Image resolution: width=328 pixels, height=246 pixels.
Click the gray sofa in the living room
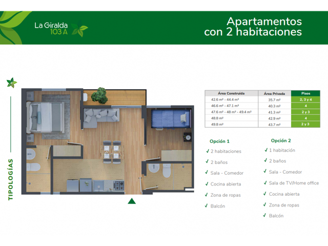[x=101, y=118]
